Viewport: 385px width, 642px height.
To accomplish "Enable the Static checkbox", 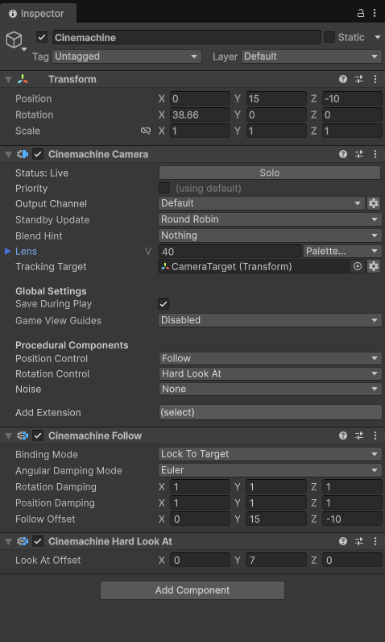I will [x=329, y=37].
